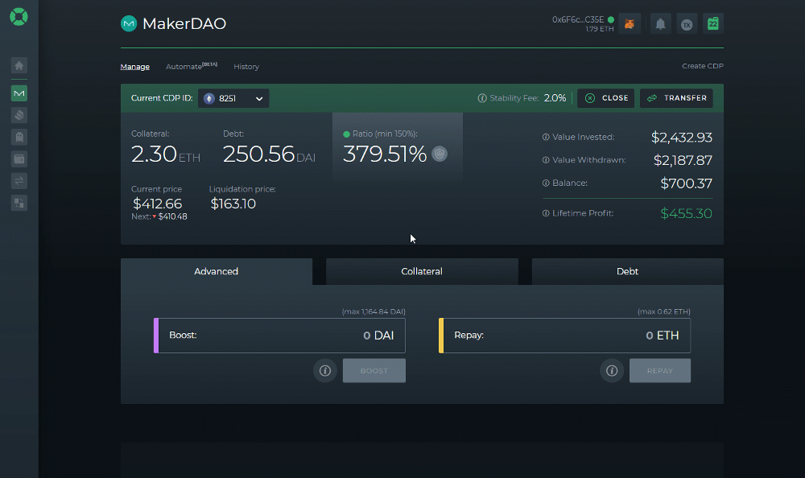
Task: Click the TRANSFER button
Action: (676, 98)
